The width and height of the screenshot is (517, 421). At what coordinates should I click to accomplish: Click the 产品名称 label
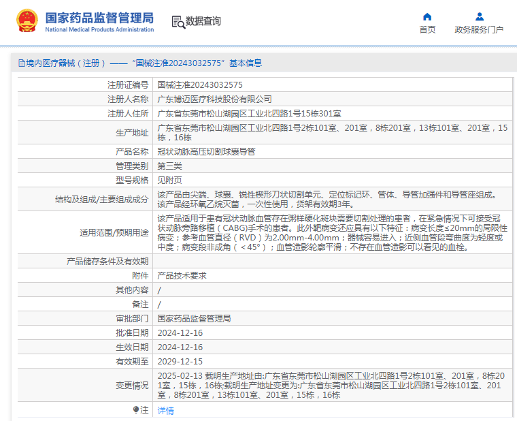[132, 152]
